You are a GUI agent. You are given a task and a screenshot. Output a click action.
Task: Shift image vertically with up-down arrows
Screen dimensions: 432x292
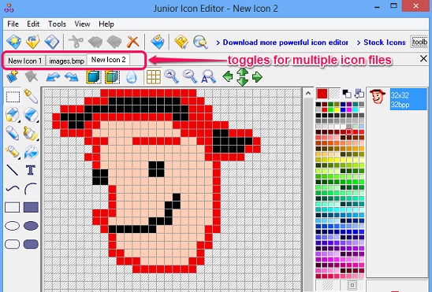pos(243,77)
